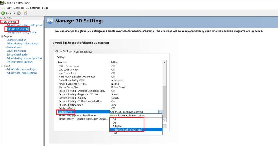Open View HDCP status
Image resolution: width=278 pixels, height=146 pixels.
[x=16, y=51]
